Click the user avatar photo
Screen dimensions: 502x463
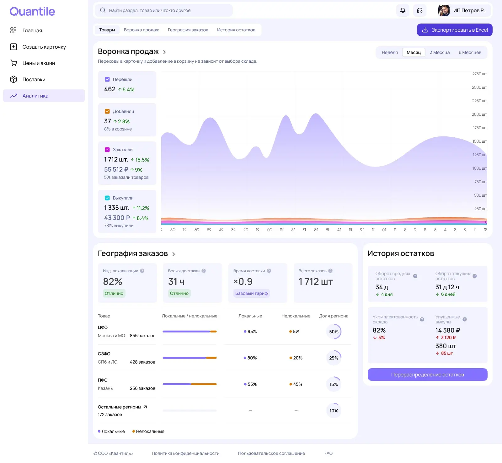(444, 10)
